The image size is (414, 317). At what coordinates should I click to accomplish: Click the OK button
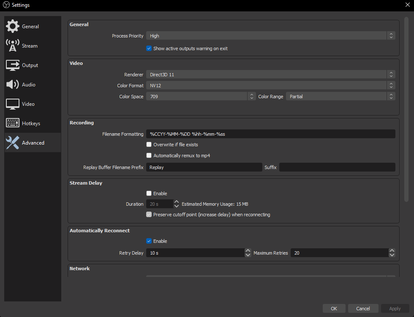(x=334, y=308)
